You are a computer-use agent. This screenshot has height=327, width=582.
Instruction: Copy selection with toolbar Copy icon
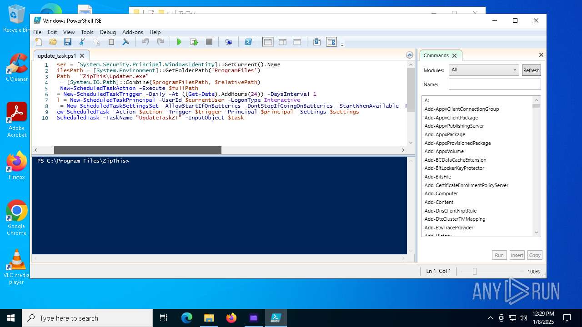tap(97, 42)
